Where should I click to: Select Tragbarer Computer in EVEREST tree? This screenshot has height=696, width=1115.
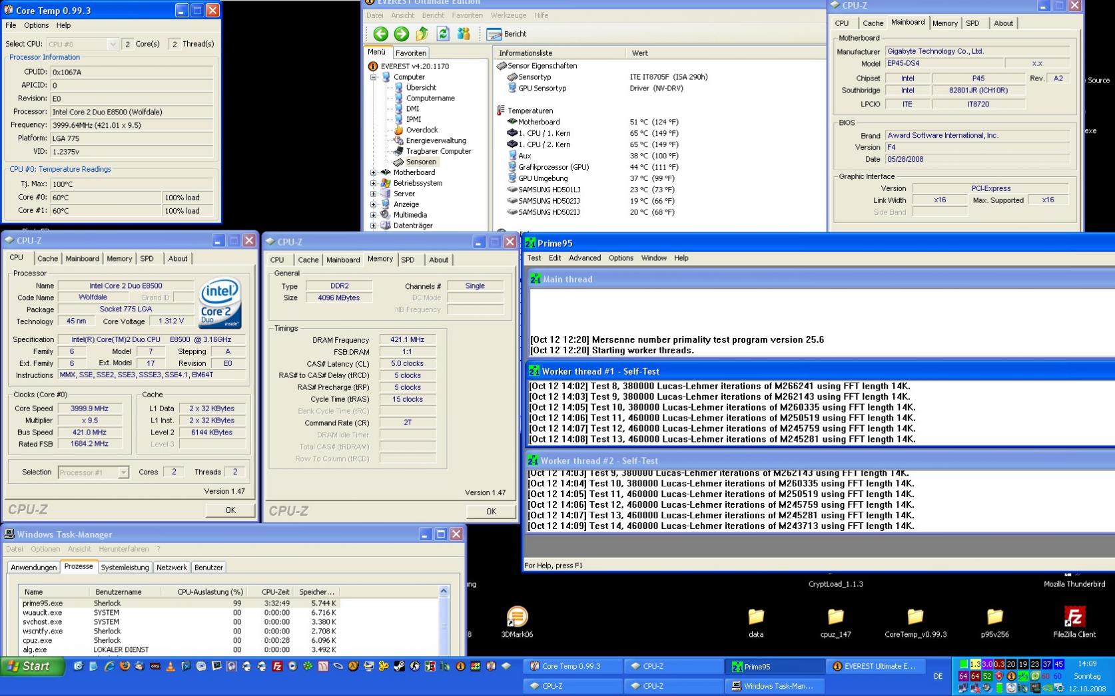438,151
